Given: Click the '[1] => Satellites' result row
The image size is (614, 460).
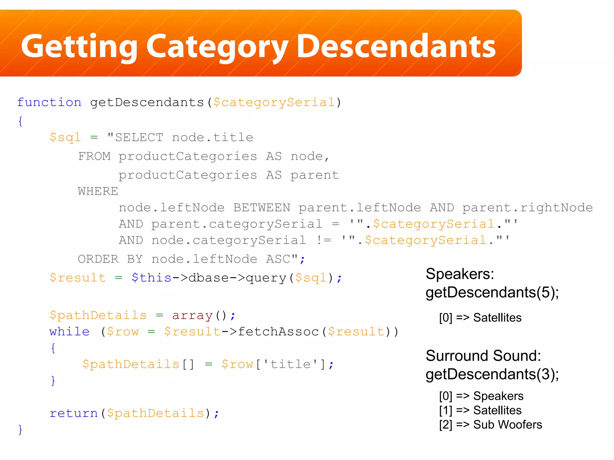Looking at the screenshot, I should tap(480, 410).
